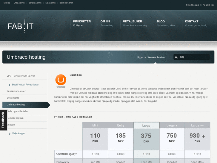This screenshot has height=163, width=217.
Task: Click the 110 DKK price cell
Action: pyautogui.click(x=95, y=139)
